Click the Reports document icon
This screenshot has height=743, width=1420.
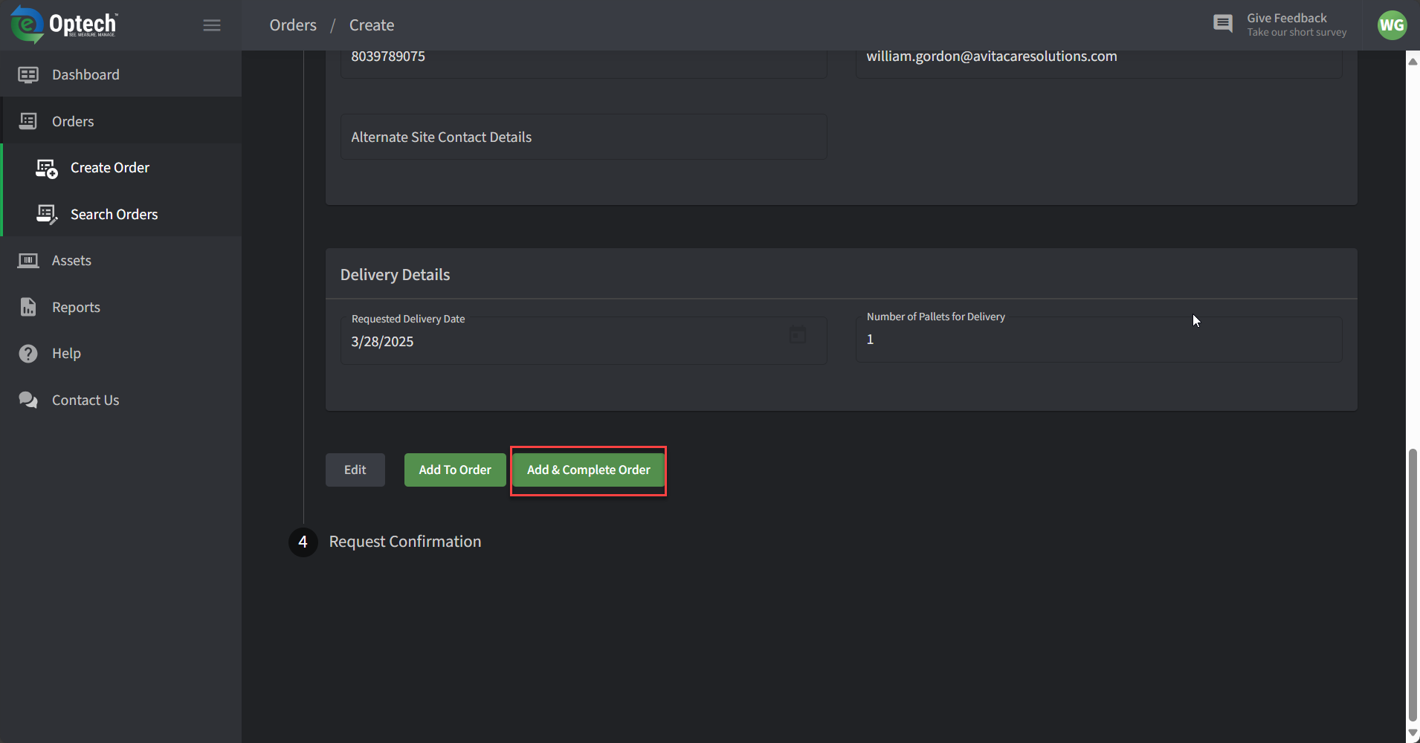pos(28,308)
